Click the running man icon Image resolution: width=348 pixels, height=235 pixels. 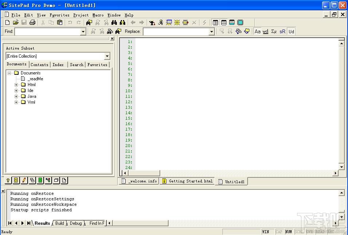pos(161,23)
